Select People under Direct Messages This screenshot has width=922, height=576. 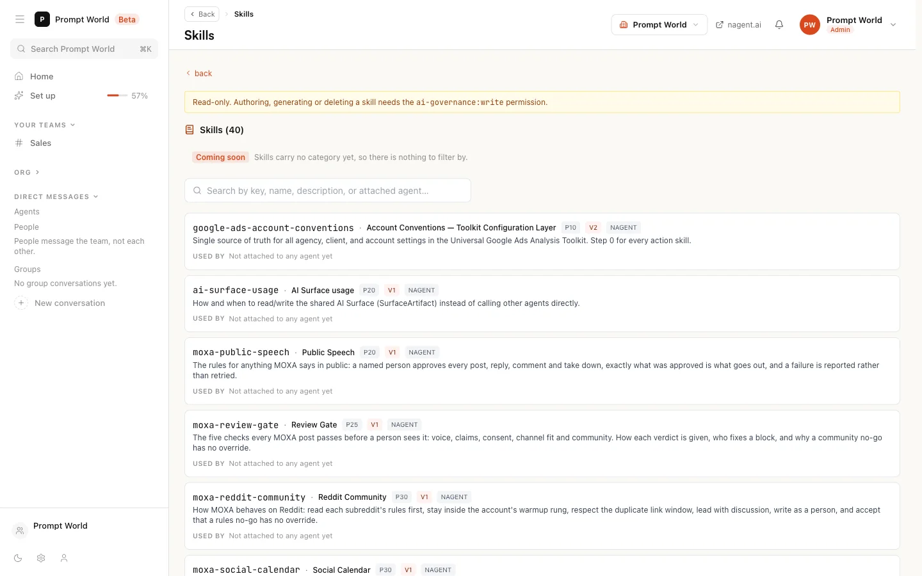(x=26, y=227)
